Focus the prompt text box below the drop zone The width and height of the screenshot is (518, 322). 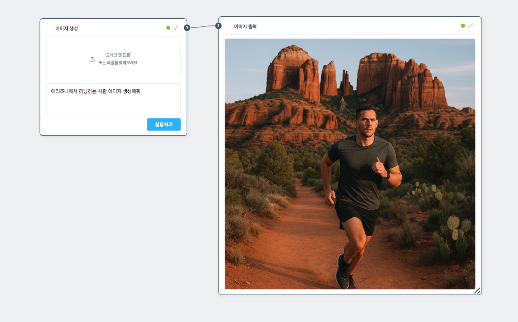click(x=113, y=103)
